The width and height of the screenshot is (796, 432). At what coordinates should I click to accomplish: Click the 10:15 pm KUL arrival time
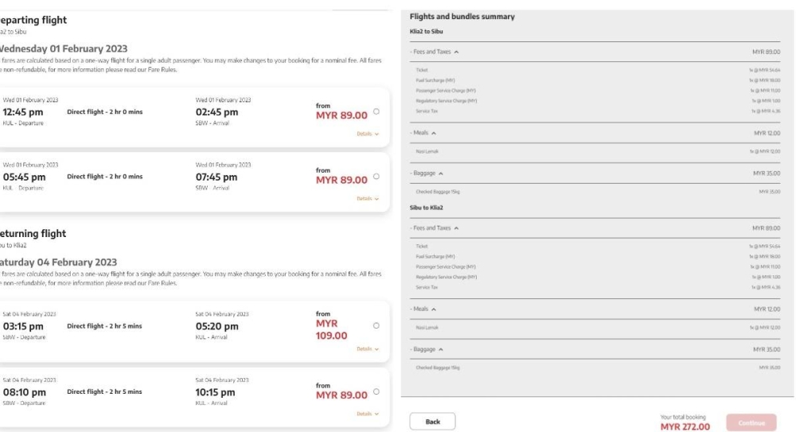point(215,392)
